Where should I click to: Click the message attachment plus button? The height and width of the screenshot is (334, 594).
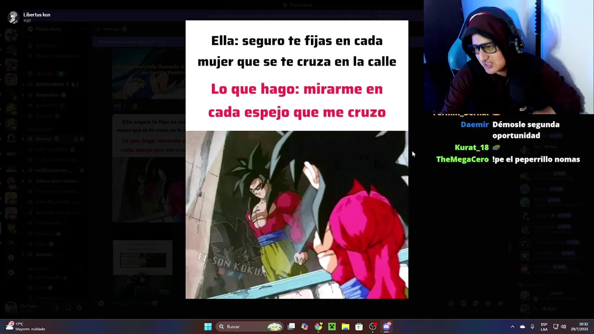101,303
